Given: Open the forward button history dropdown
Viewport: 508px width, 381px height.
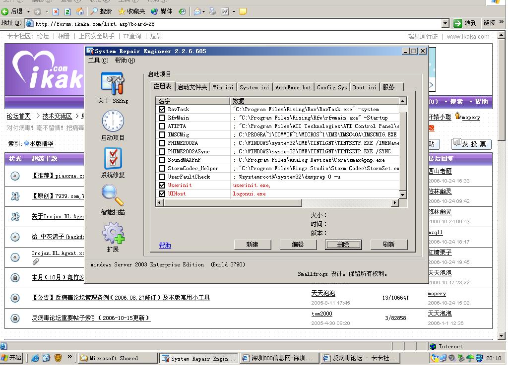Looking at the screenshot, I should (x=47, y=12).
